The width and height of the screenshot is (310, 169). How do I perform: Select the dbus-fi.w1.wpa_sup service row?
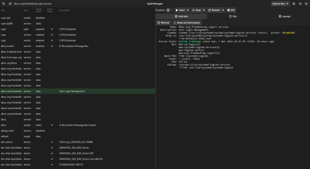[77, 57]
